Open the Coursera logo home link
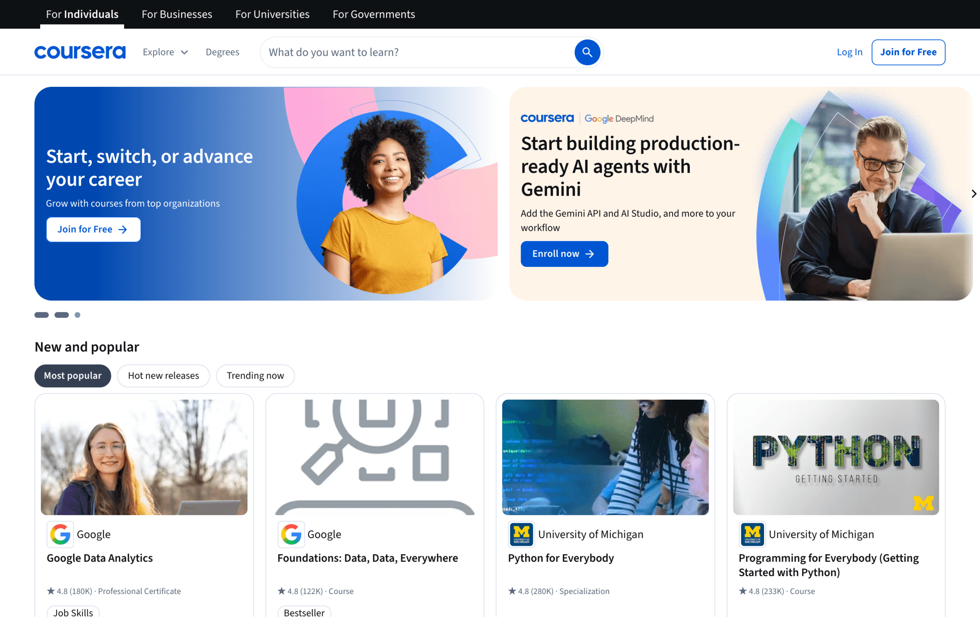This screenshot has width=980, height=617. pyautogui.click(x=80, y=52)
